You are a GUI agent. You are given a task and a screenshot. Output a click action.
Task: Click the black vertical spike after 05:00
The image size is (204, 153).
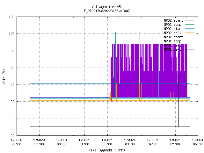click(x=178, y=100)
